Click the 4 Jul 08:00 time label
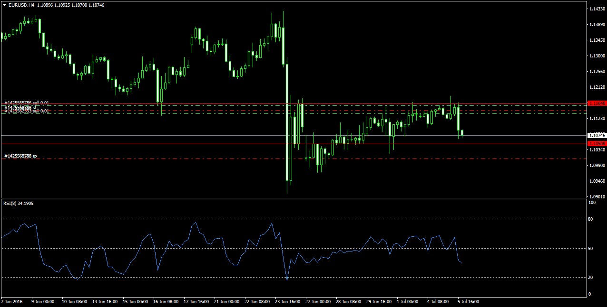This screenshot has width=607, height=307. pyautogui.click(x=438, y=301)
